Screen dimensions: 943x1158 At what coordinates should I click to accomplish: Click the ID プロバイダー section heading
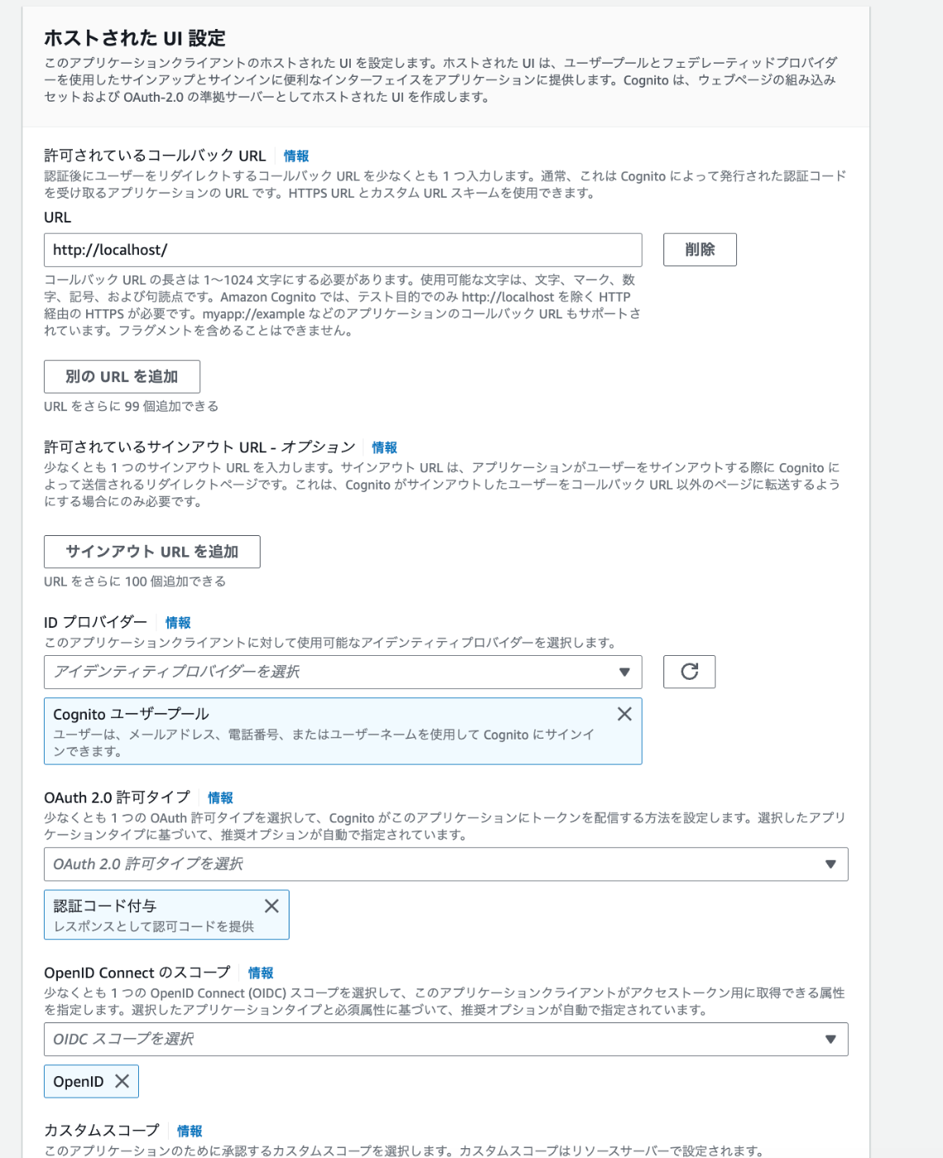(96, 622)
